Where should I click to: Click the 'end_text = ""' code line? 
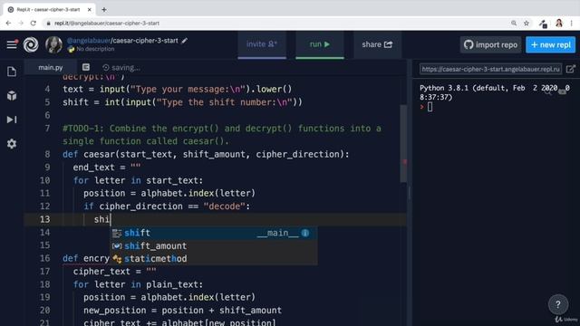(107, 168)
